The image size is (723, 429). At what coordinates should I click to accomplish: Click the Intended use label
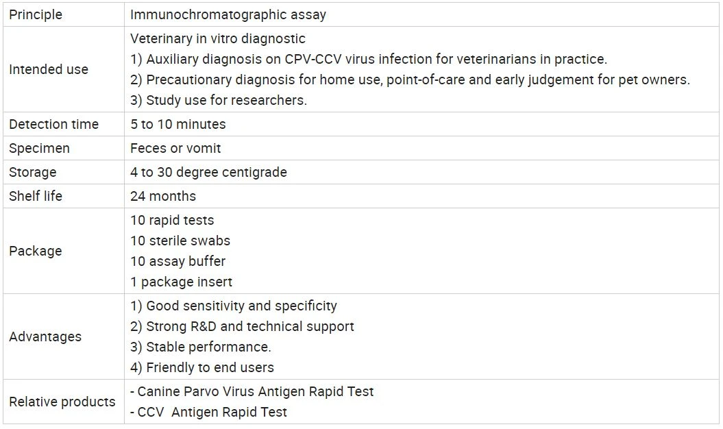49,70
